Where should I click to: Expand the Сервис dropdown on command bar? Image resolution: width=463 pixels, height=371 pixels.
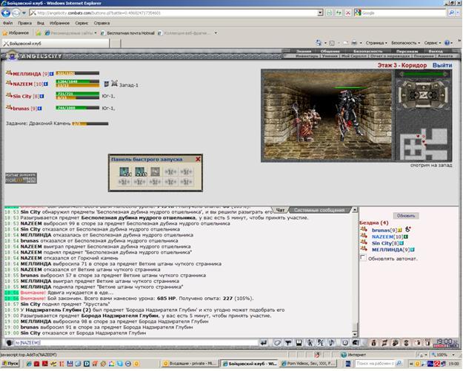[433, 43]
